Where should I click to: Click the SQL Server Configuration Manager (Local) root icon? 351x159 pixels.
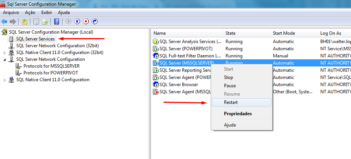tap(5, 32)
